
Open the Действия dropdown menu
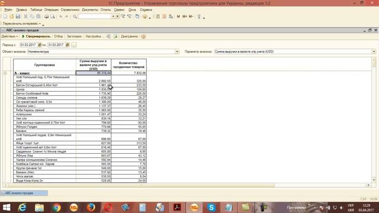9,37
